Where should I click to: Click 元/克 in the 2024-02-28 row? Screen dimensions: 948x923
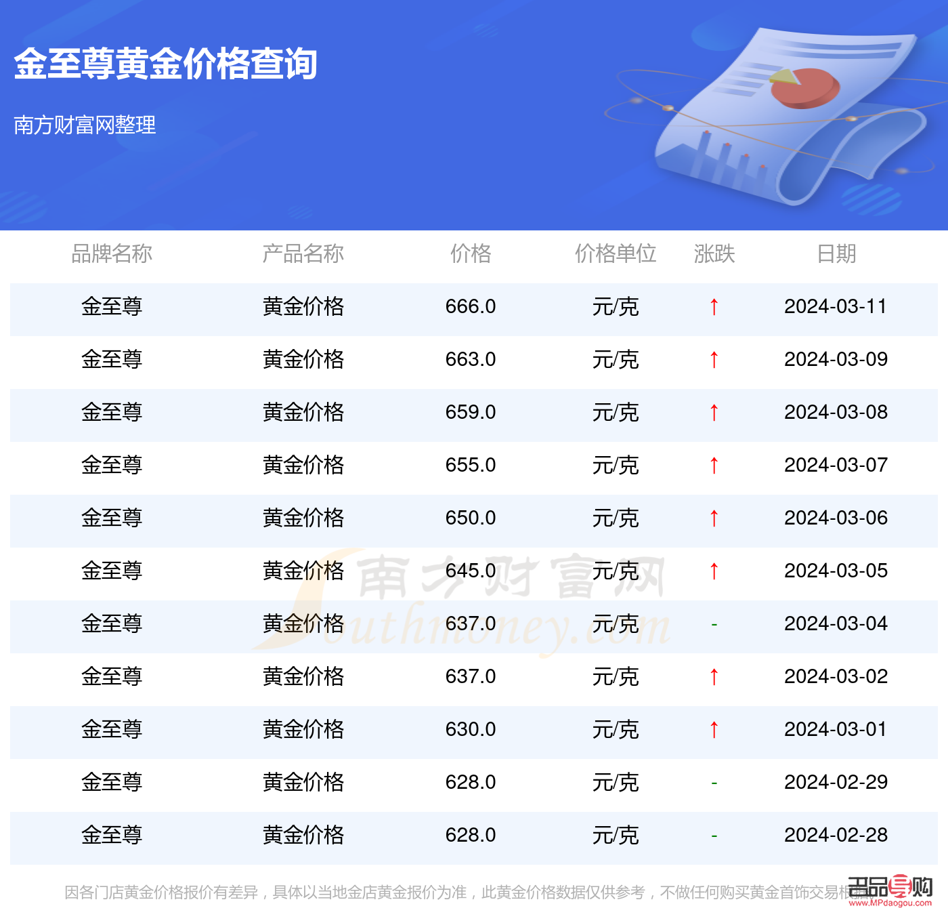click(x=616, y=835)
